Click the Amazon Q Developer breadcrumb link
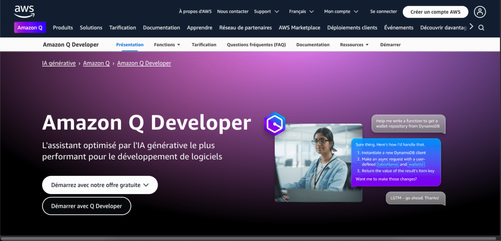This screenshot has height=241, width=501. pyautogui.click(x=144, y=63)
